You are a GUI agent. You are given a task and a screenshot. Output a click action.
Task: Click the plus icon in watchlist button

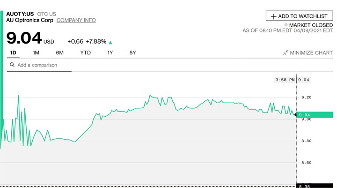(x=274, y=16)
